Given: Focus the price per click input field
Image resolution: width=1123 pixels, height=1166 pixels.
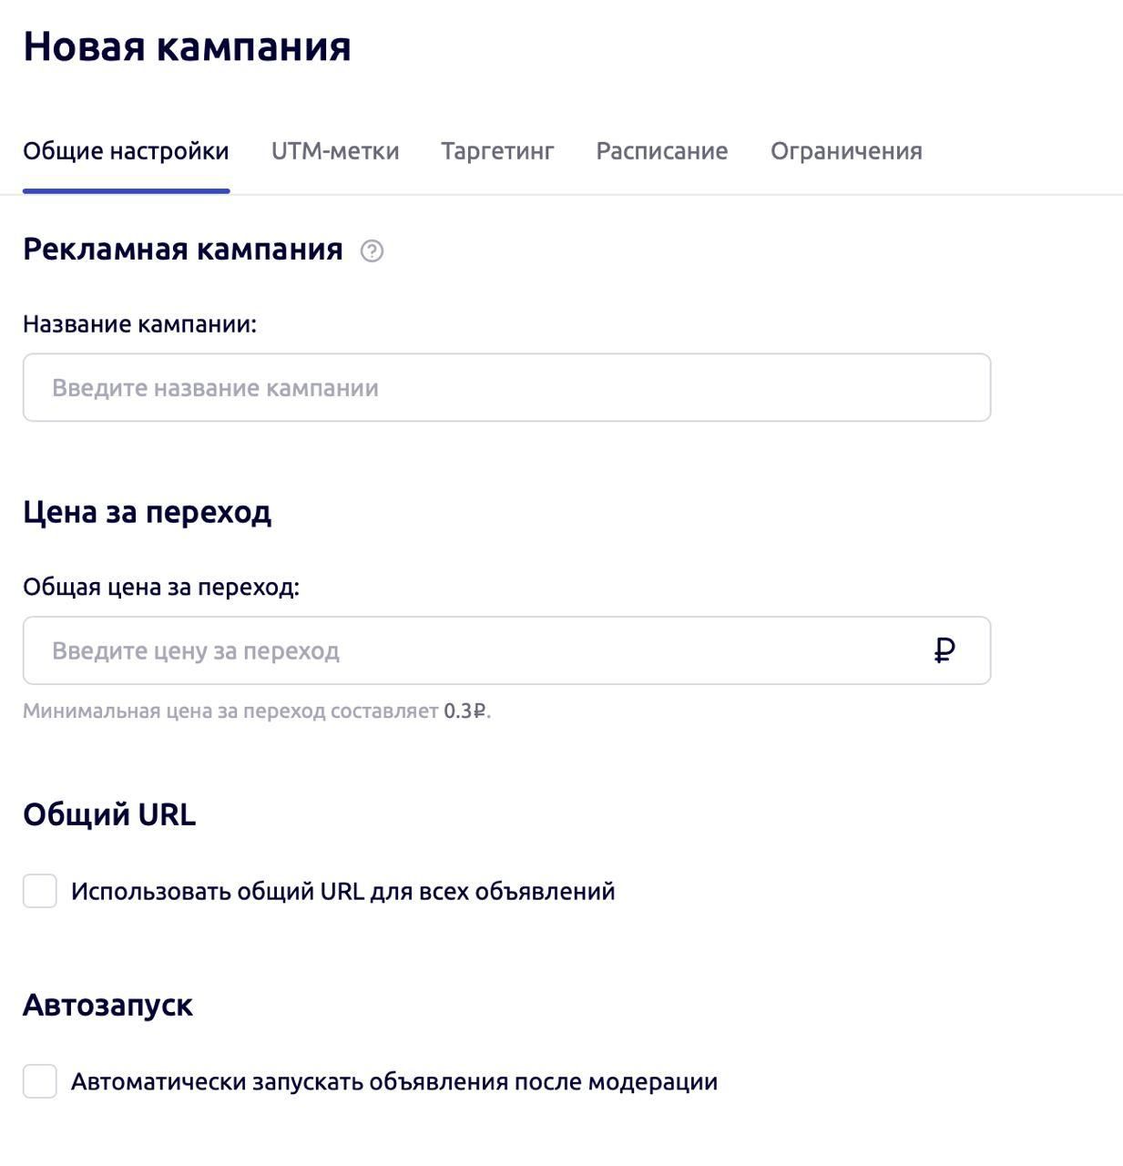Looking at the screenshot, I should tap(506, 650).
